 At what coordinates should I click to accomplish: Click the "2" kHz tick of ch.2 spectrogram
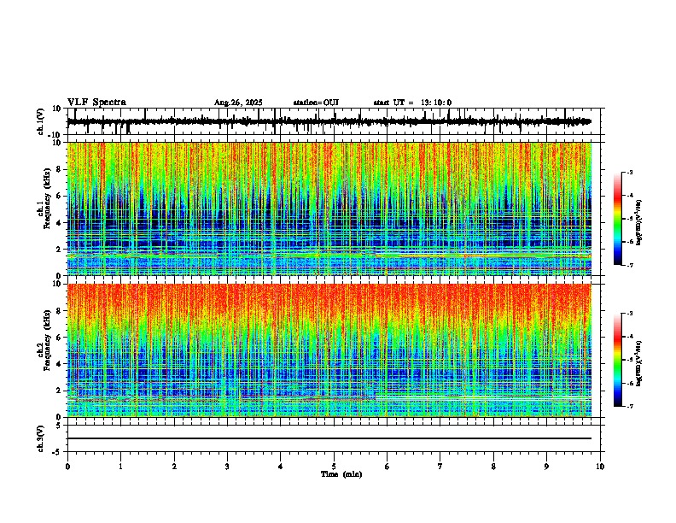click(x=59, y=391)
